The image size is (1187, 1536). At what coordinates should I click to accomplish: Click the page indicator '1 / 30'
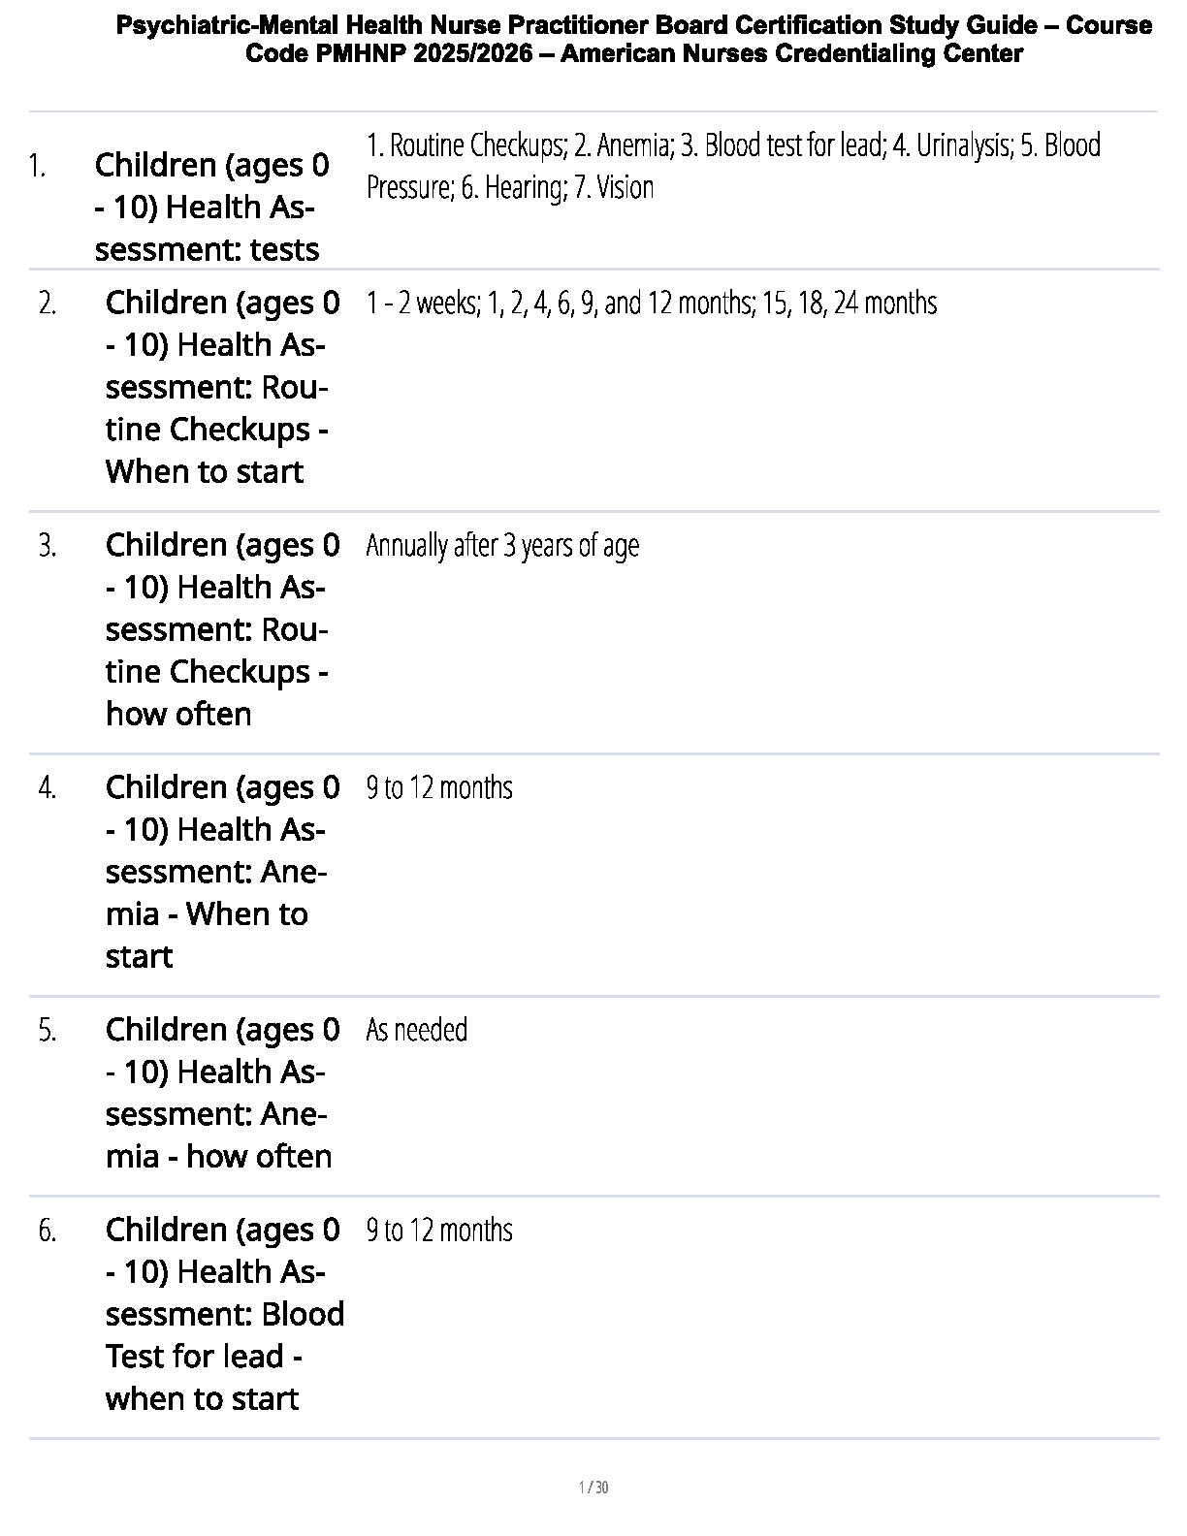[593, 1488]
